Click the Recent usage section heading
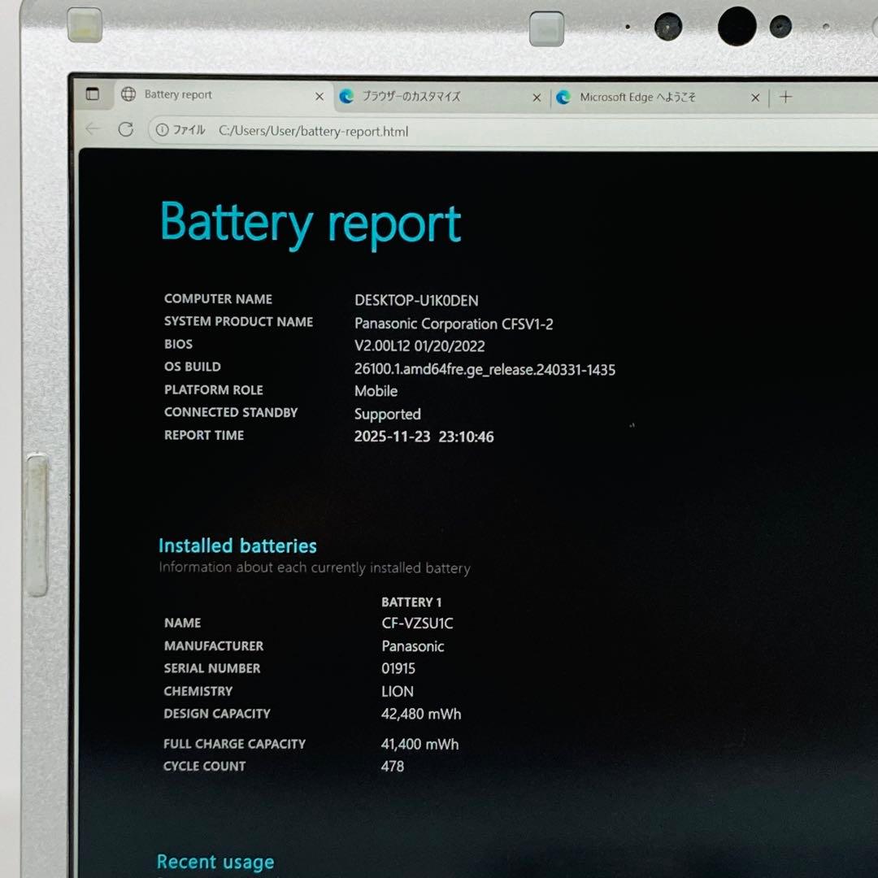The height and width of the screenshot is (878, 878). tap(215, 862)
